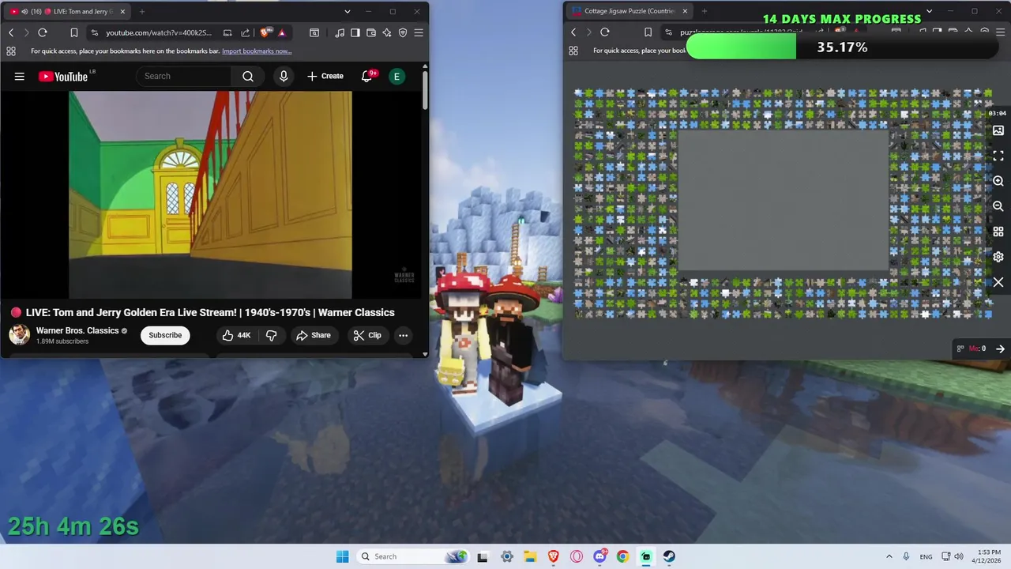Mute the YouTube tab via speaker icon
The image size is (1011, 569).
pos(24,12)
